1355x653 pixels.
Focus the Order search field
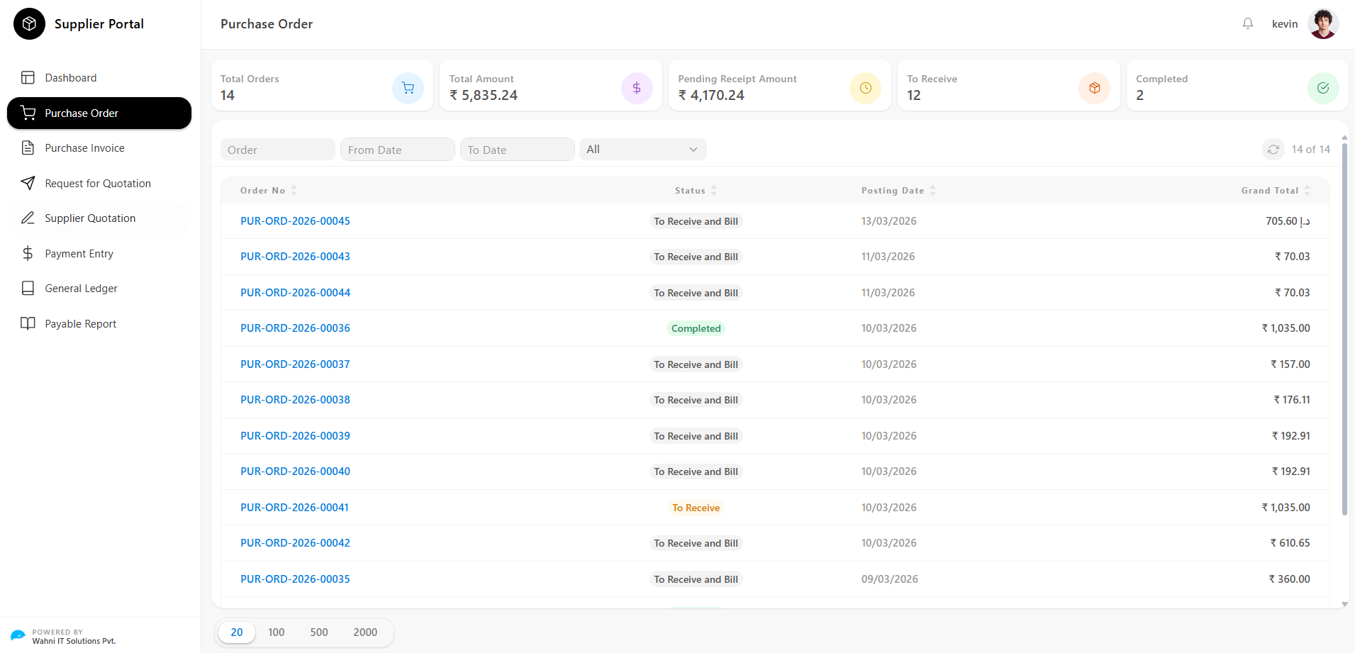click(277, 150)
